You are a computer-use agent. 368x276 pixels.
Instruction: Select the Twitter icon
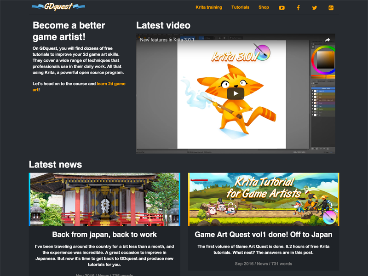314,7
